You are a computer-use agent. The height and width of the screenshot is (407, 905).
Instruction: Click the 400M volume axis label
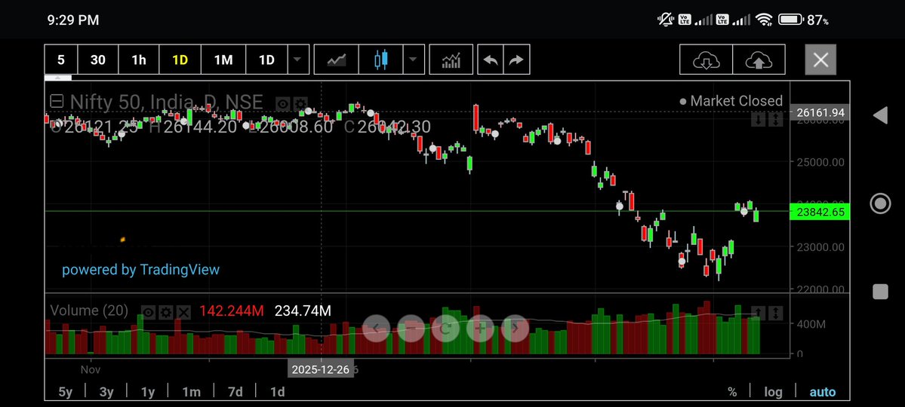pyautogui.click(x=811, y=325)
